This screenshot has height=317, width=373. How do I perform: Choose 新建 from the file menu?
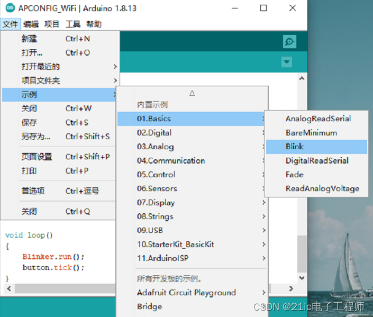tap(59, 39)
